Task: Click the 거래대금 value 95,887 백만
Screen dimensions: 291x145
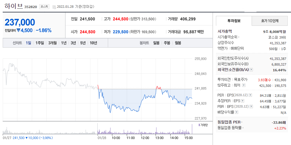Action: pyautogui.click(x=194, y=32)
